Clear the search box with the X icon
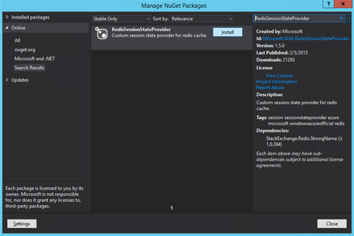354x236 pixels. (x=341, y=18)
